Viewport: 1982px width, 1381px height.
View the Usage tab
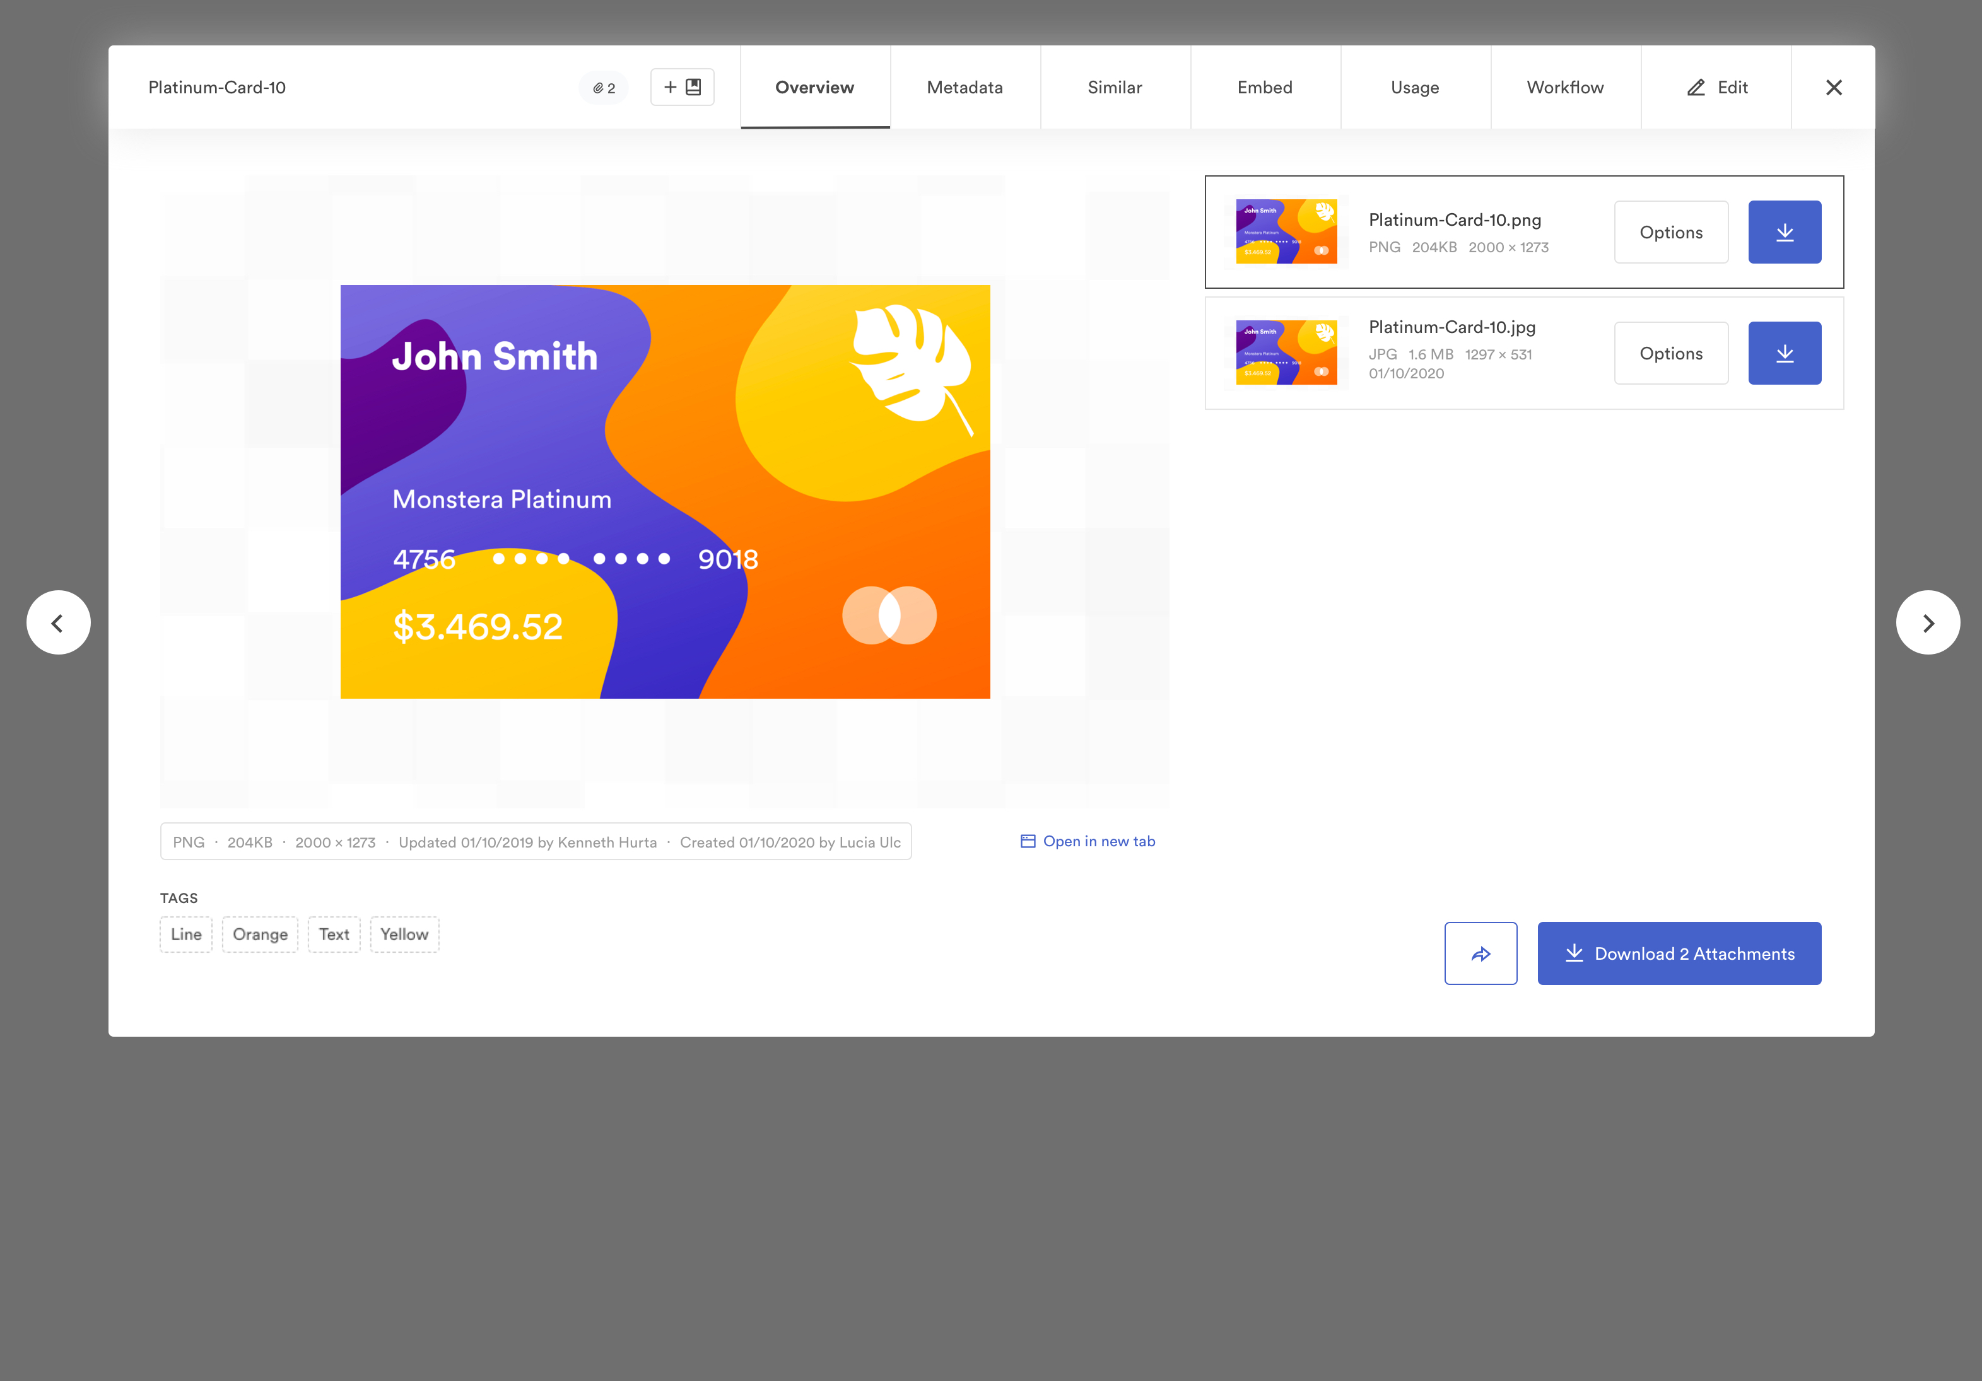[x=1415, y=87]
